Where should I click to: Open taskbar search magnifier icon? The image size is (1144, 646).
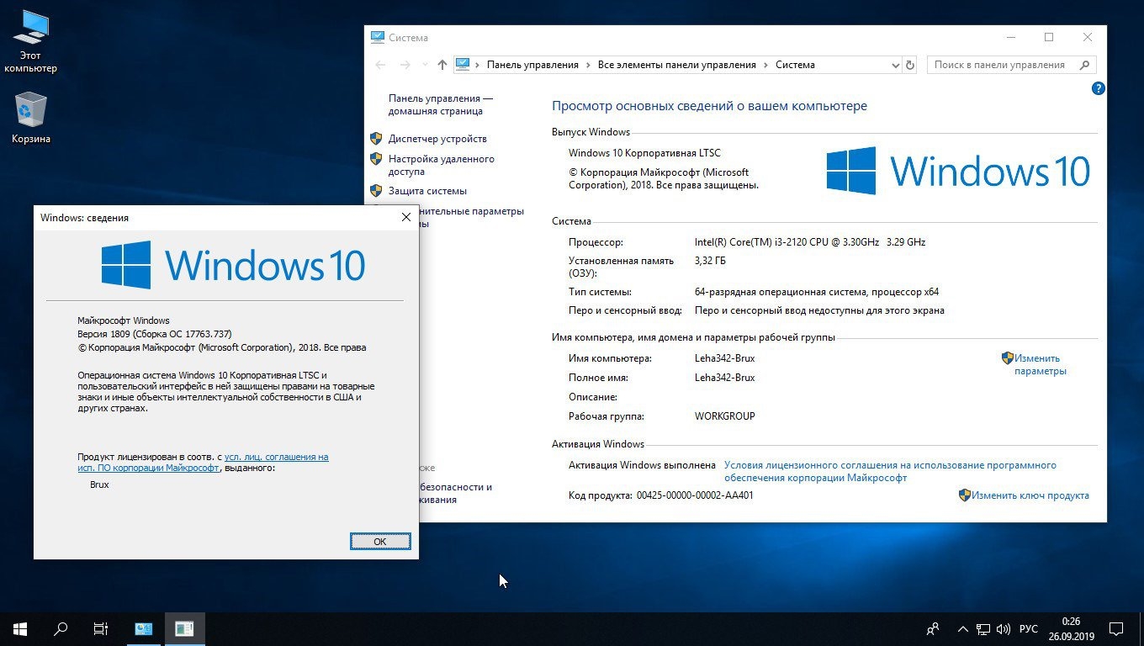pyautogui.click(x=61, y=628)
